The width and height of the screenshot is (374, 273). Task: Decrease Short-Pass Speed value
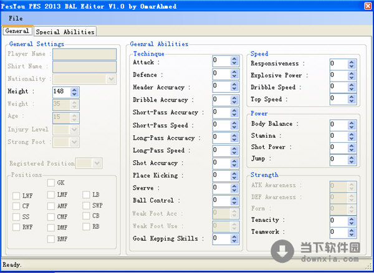click(x=234, y=127)
